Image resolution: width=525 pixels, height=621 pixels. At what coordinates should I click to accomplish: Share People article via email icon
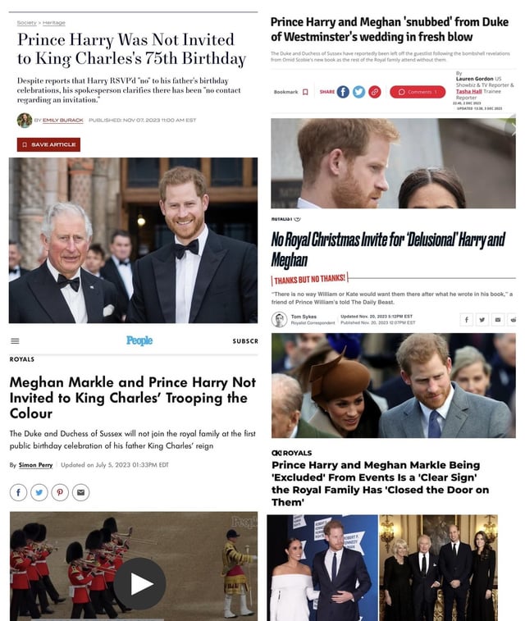pyautogui.click(x=80, y=492)
